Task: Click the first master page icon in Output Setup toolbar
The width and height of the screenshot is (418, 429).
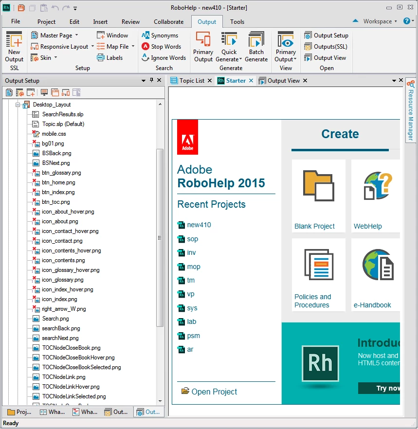Action: (9, 93)
